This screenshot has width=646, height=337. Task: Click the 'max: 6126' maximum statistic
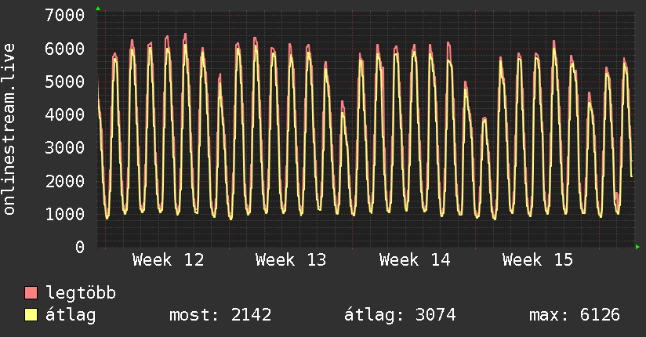pos(575,315)
